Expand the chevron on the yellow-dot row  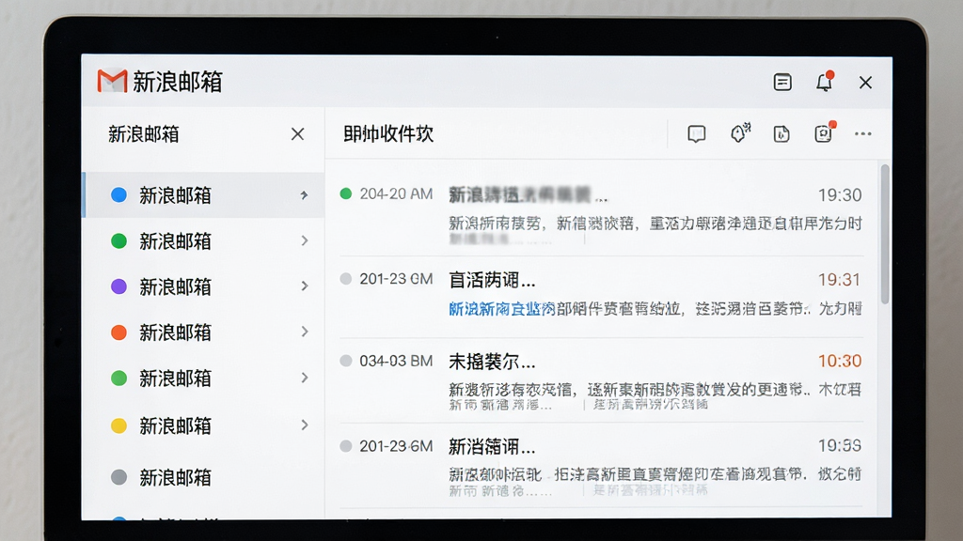305,425
